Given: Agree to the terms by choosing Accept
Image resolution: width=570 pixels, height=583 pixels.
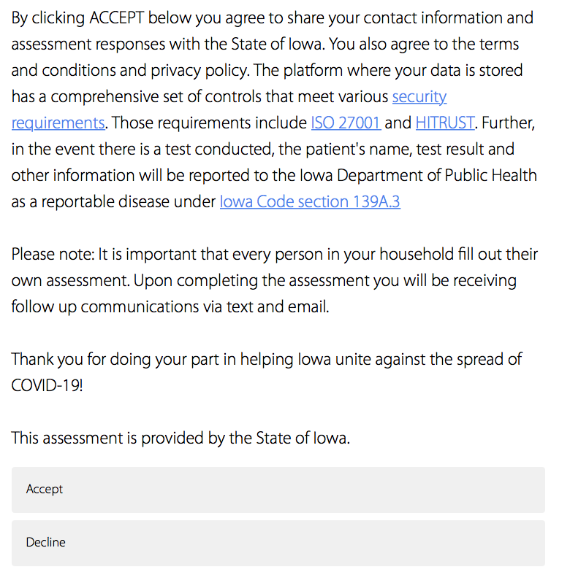Looking at the screenshot, I should tap(278, 490).
